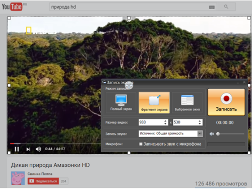Viewport: 252px width, 189px height.
Task: Open the sound source dropdown
Action: (200, 134)
